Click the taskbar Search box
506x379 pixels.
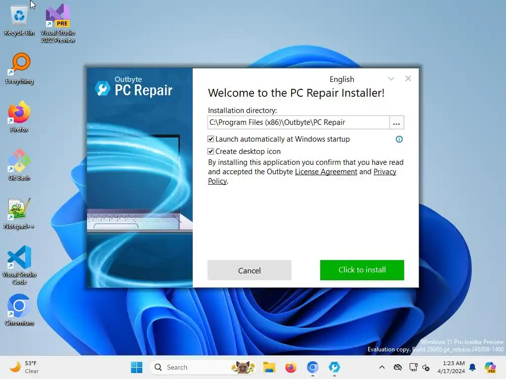203,367
